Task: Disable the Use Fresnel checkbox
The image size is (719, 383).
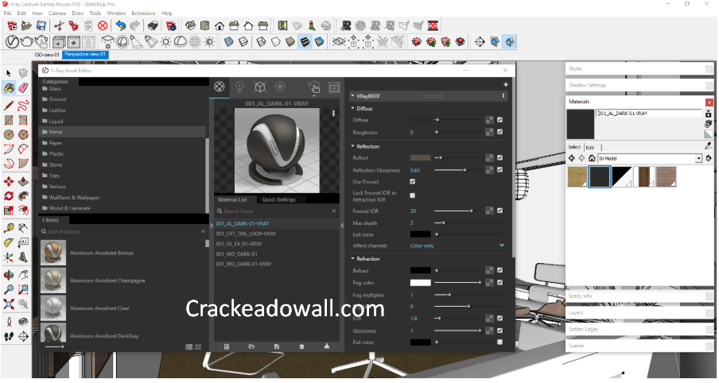Action: coord(412,182)
